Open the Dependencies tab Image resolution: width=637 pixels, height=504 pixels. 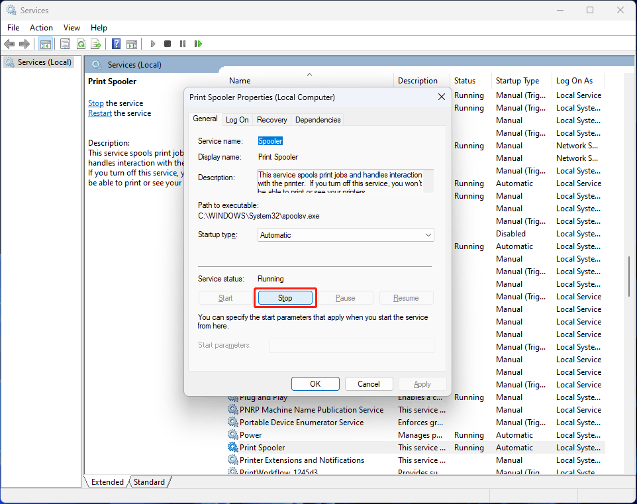[318, 120]
